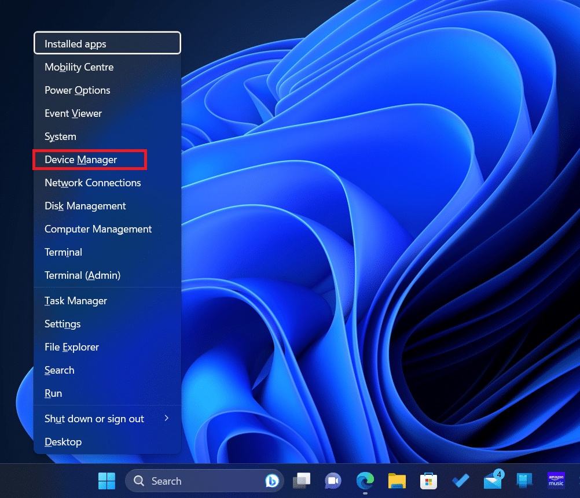Launch Microsoft To Do from the taskbar
This screenshot has width=580, height=498.
[x=460, y=481]
